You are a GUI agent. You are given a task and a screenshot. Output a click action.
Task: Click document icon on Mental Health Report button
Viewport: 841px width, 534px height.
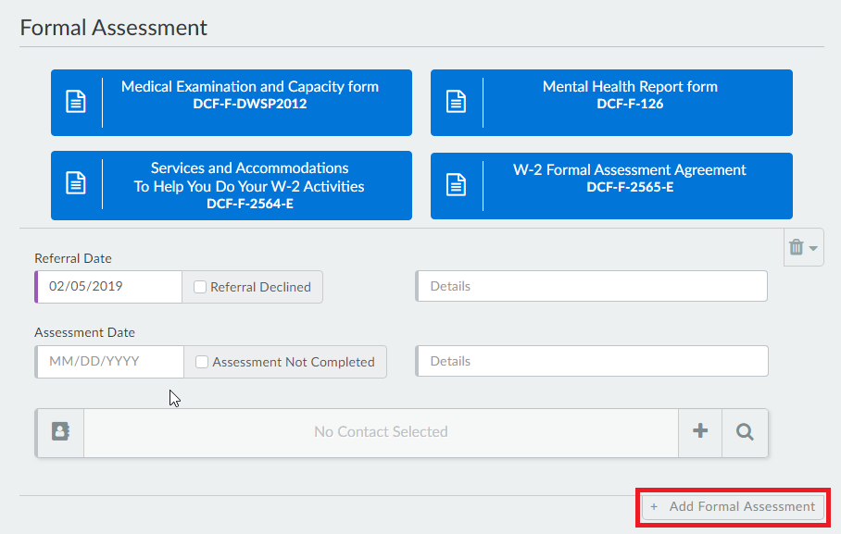pyautogui.click(x=456, y=102)
